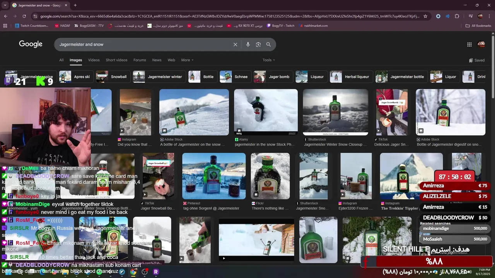Open taskbar app with red notification badge
This screenshot has width=495, height=278.
click(145, 272)
